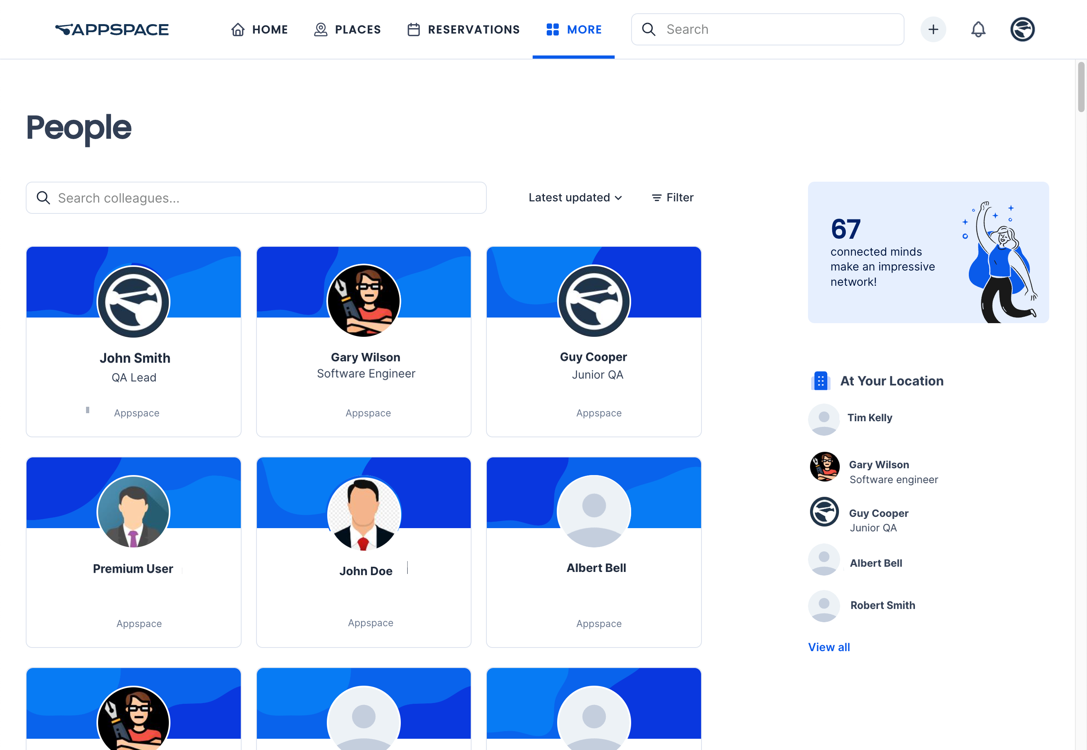The image size is (1087, 750).
Task: Open the Filter options
Action: [673, 197]
